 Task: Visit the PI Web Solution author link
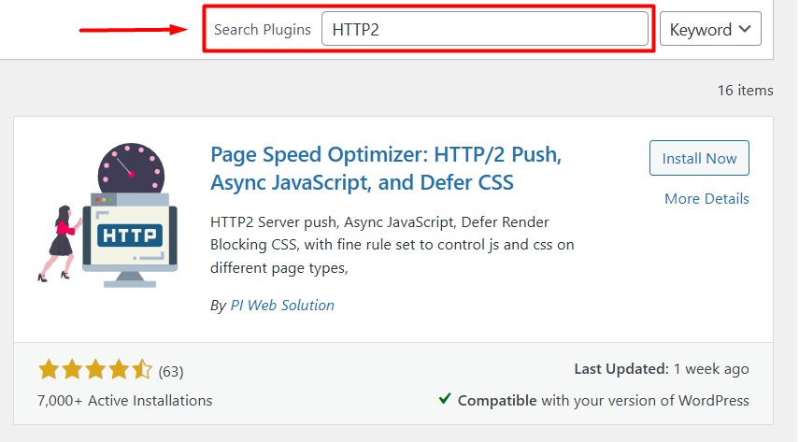pyautogui.click(x=282, y=305)
